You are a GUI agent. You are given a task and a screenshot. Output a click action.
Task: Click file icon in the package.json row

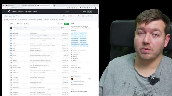tap(11, 90)
